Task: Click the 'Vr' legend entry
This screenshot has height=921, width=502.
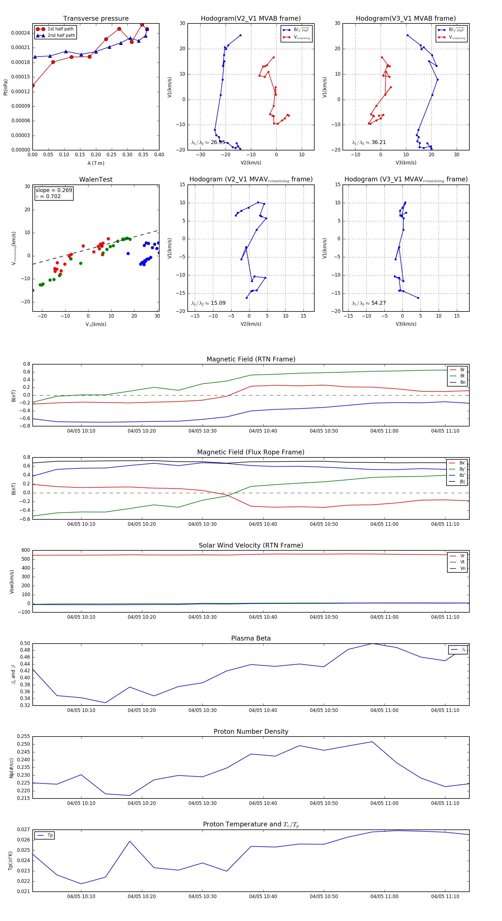Action: tap(457, 556)
